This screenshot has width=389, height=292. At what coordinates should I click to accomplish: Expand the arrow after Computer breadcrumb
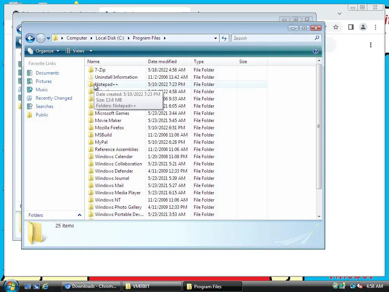tap(91, 38)
